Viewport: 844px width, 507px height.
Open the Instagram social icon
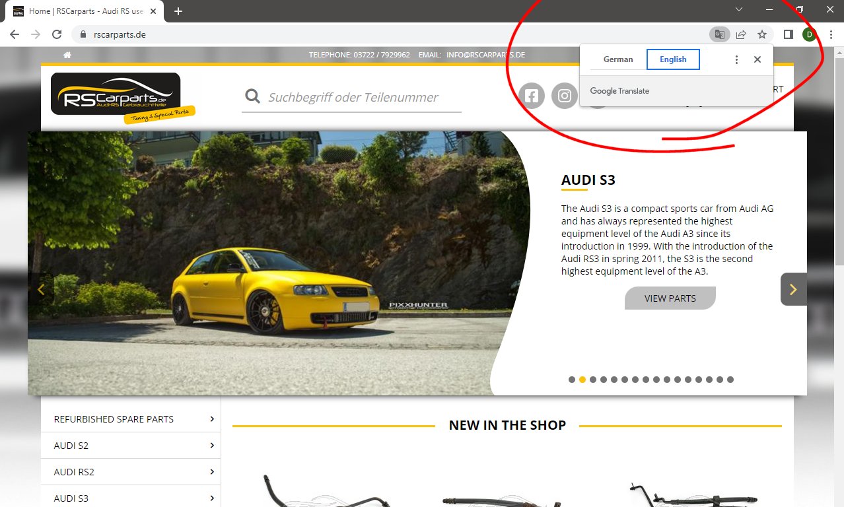point(565,96)
